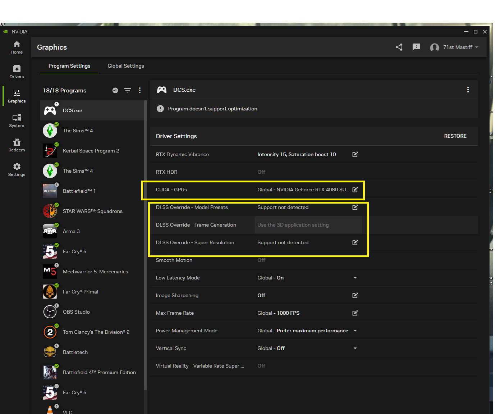This screenshot has height=414, width=496.
Task: Open Redeem gift icon in sidebar
Action: coord(17,145)
